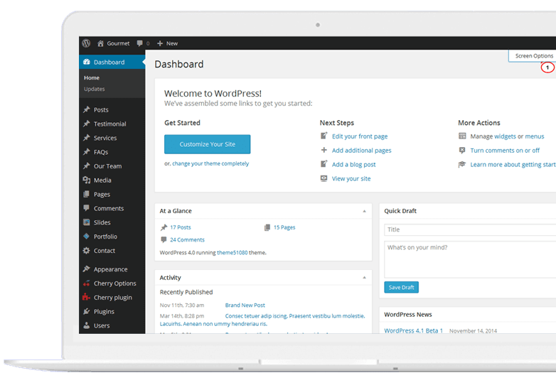This screenshot has height=380, width=556.
Task: Follow the 'change your theme completely' link
Action: click(x=210, y=163)
